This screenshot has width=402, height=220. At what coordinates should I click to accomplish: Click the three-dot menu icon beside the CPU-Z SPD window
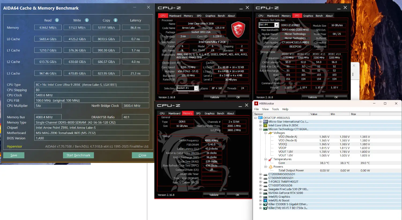point(353,74)
